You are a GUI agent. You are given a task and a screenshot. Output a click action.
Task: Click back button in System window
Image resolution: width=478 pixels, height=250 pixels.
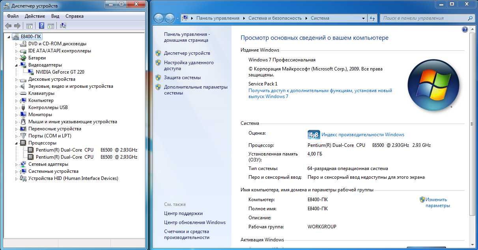[x=159, y=18]
